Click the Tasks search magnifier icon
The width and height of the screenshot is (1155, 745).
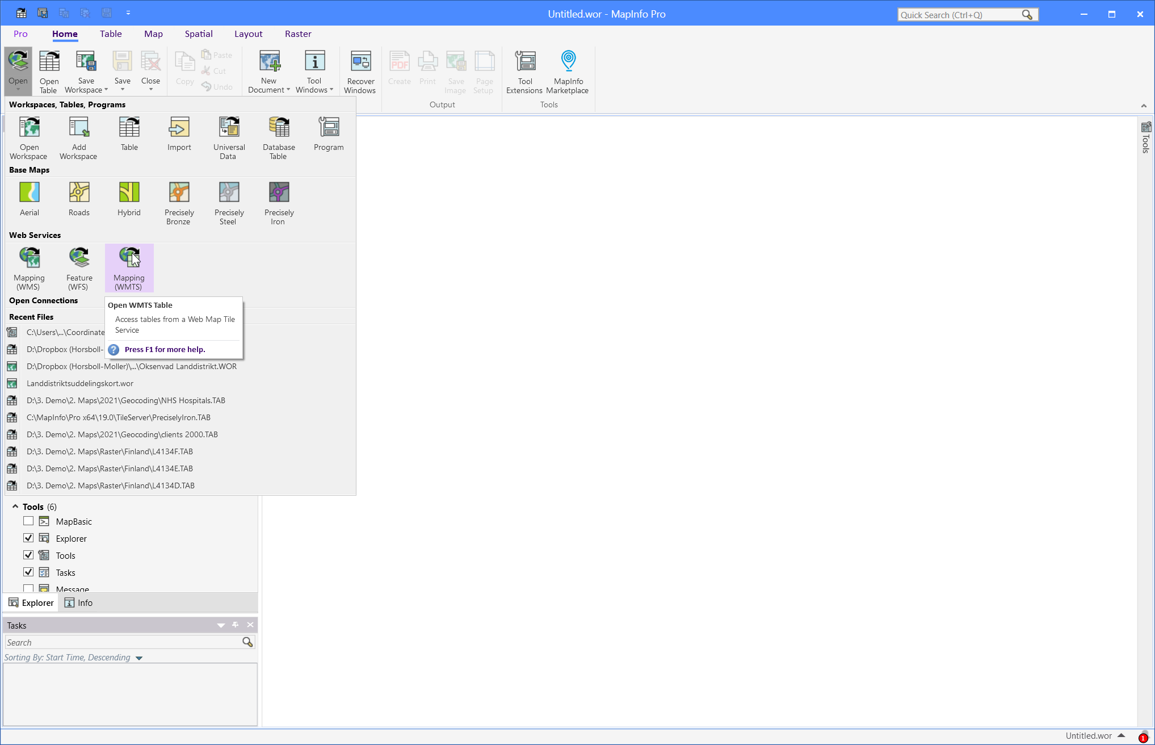click(247, 642)
